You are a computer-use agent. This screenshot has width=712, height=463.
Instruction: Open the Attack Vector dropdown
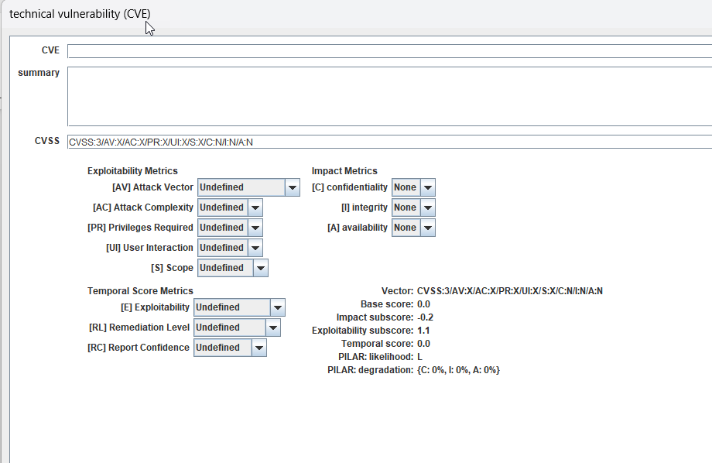pyautogui.click(x=248, y=187)
